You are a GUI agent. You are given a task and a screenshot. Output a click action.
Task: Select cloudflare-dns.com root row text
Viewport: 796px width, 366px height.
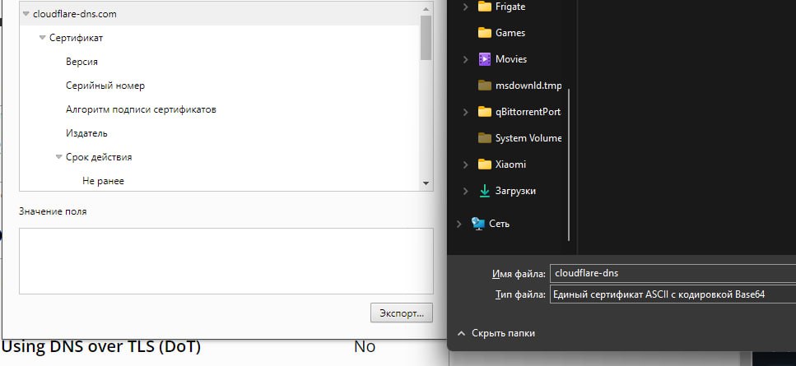(x=75, y=14)
